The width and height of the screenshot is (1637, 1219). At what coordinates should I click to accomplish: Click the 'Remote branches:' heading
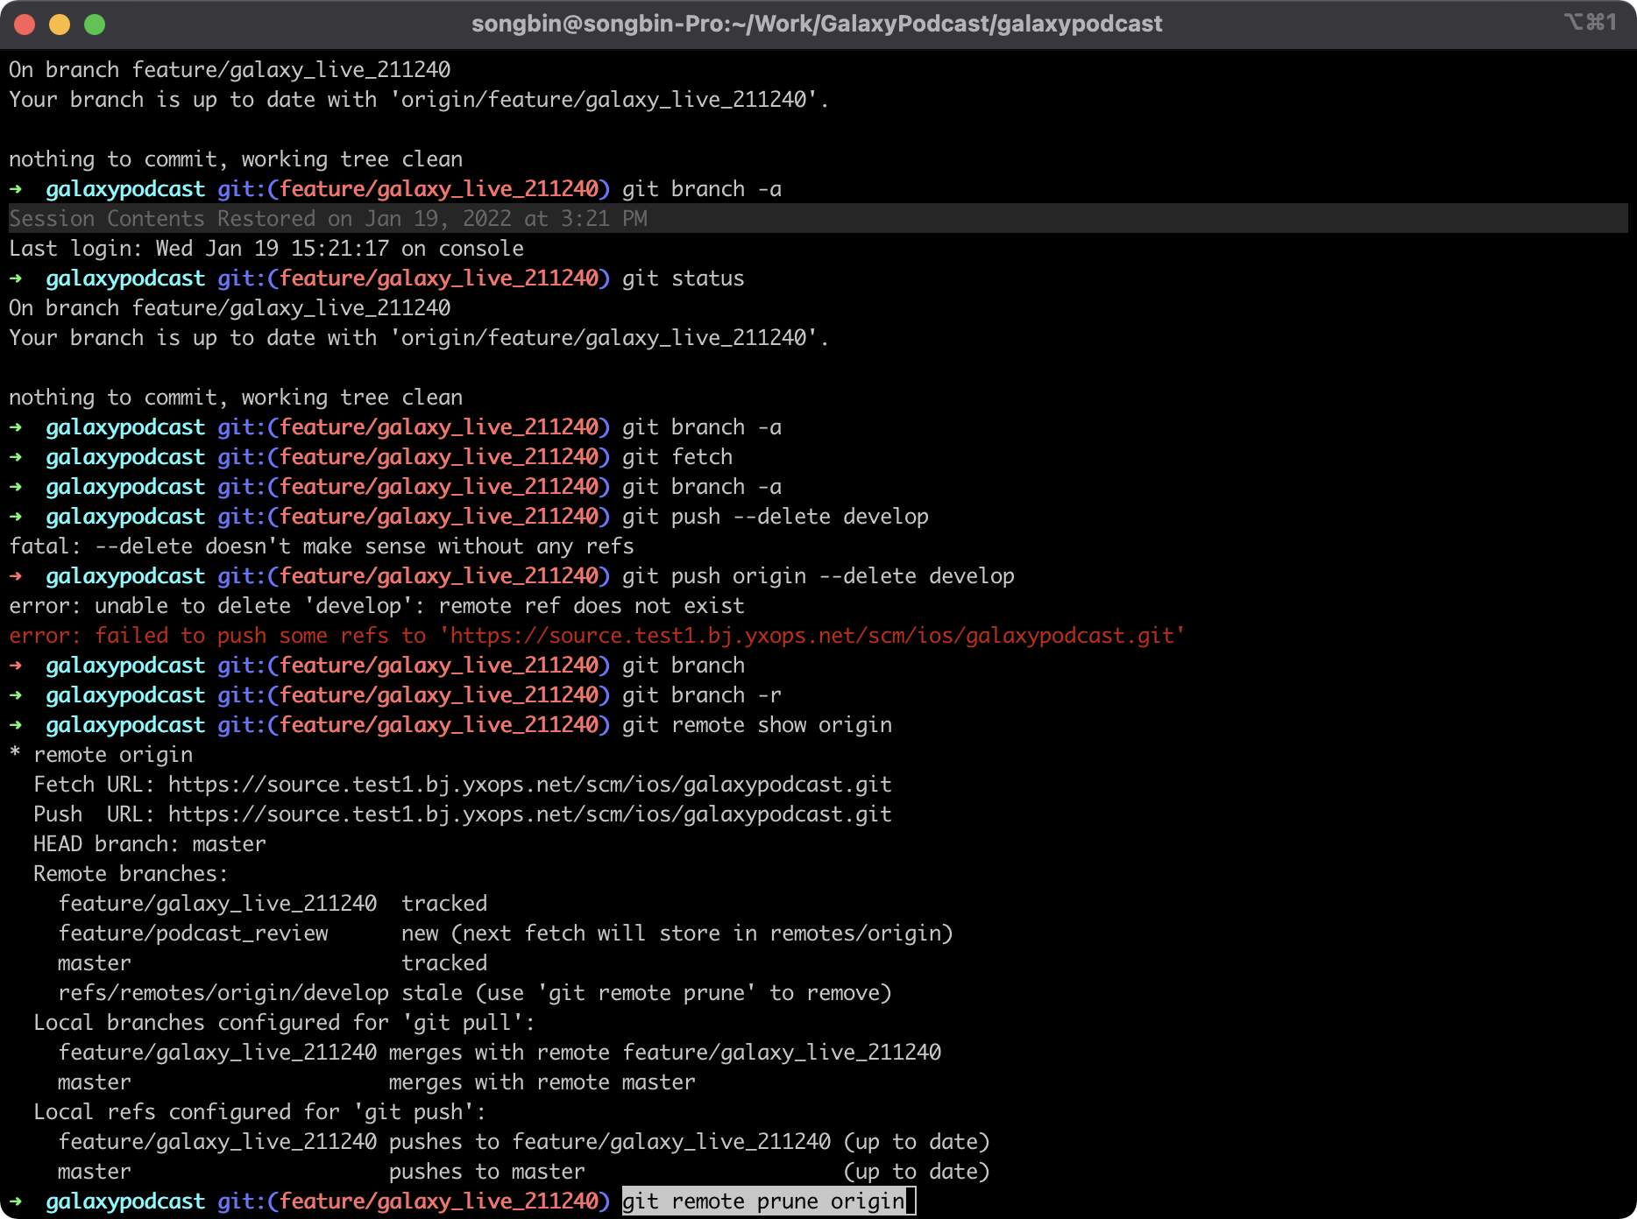point(131,874)
